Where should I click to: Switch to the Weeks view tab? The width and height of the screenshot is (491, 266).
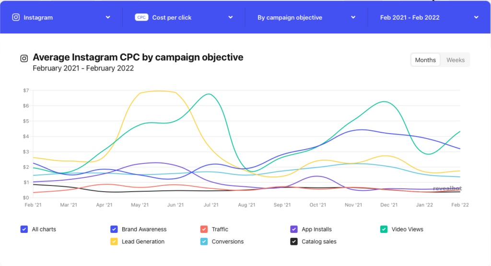(x=455, y=60)
